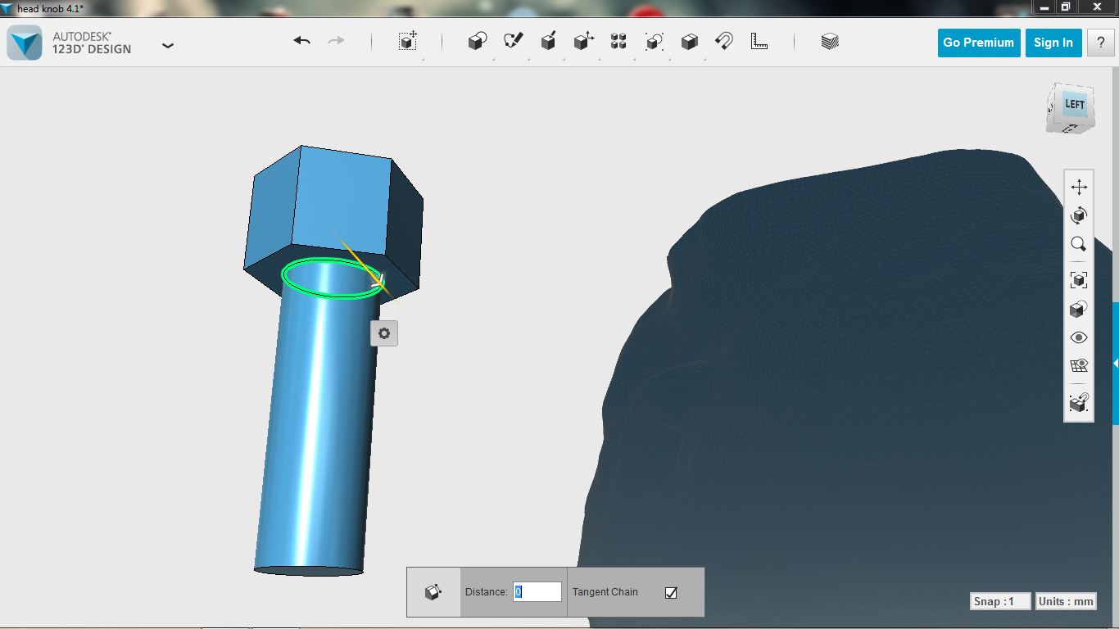1119x629 pixels.
Task: Select the Pan navigation tool
Action: click(x=1079, y=187)
